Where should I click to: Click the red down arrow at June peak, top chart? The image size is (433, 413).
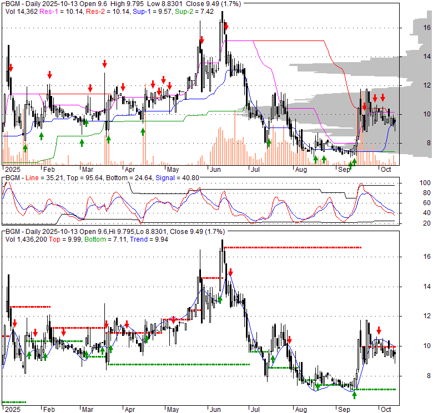point(226,26)
